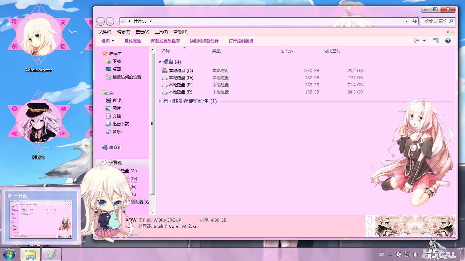Click the 137 GB free space value
The width and height of the screenshot is (465, 261).
pyautogui.click(x=356, y=78)
